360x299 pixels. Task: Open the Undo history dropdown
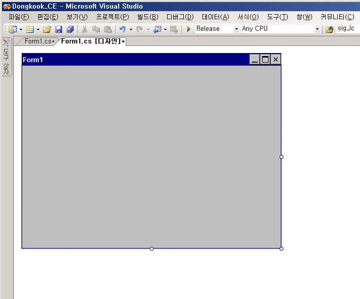[x=131, y=29]
